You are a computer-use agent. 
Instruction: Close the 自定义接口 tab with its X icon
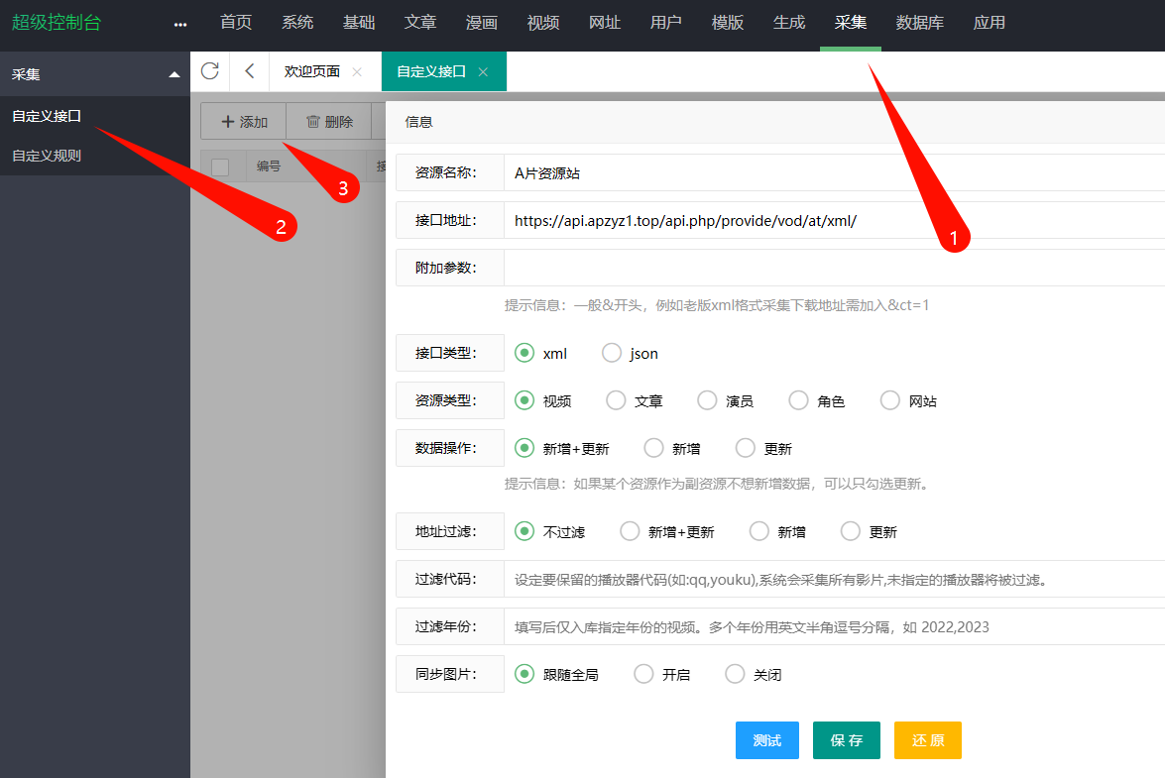[x=482, y=71]
